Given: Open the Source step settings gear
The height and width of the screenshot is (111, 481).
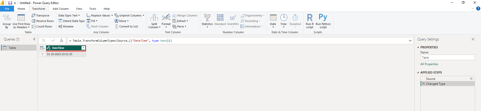Looking at the screenshot, I should point(471,79).
